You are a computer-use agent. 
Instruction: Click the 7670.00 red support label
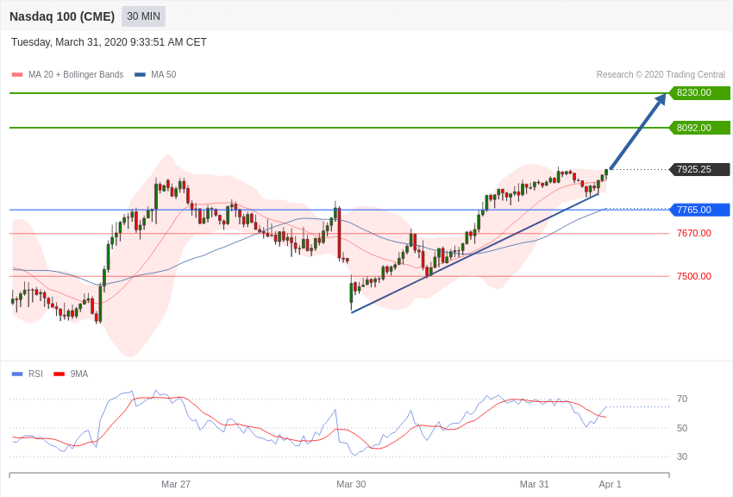694,233
